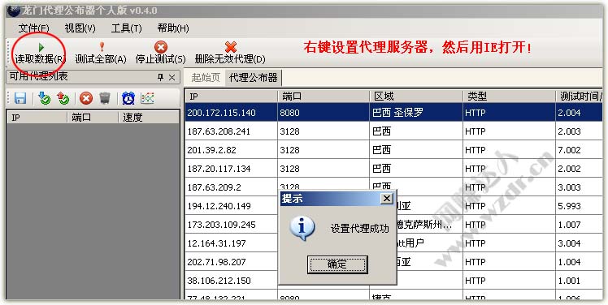Sort by the 区域 column header

click(x=416, y=97)
